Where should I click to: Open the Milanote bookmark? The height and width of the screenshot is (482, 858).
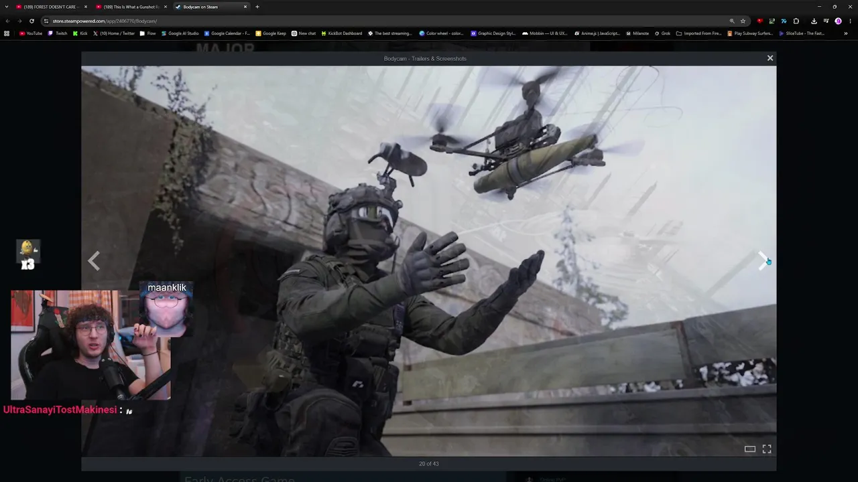pos(637,33)
